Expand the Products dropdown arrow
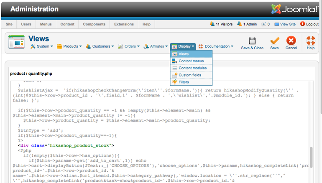This screenshot has height=183, width=322. [80, 46]
